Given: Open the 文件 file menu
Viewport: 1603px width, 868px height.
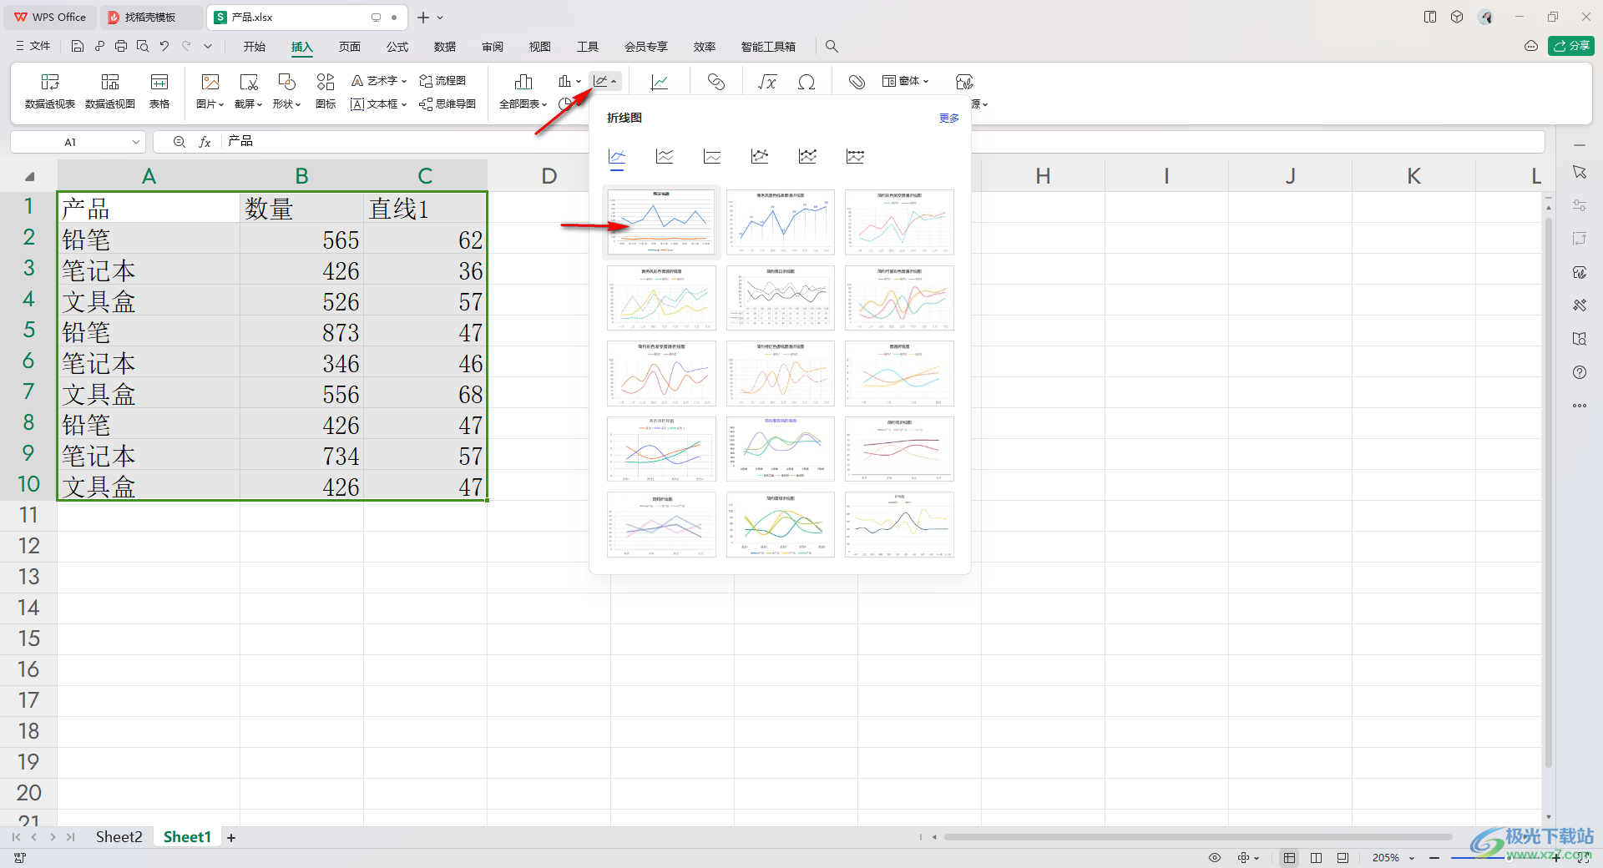Looking at the screenshot, I should (x=33, y=47).
